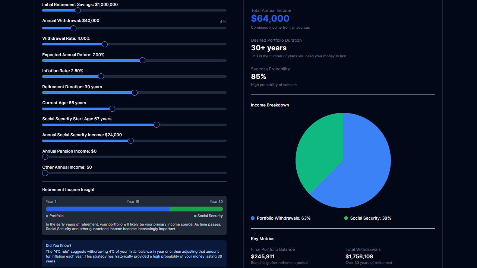Select the Inflation Rate slider handle

pyautogui.click(x=101, y=76)
